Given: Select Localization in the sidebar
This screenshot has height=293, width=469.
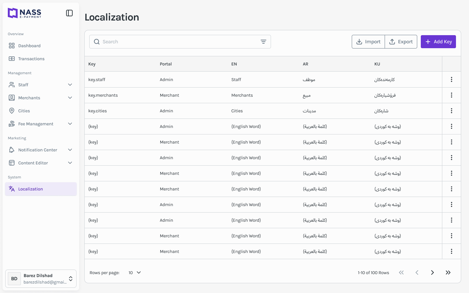Looking at the screenshot, I should (x=41, y=189).
